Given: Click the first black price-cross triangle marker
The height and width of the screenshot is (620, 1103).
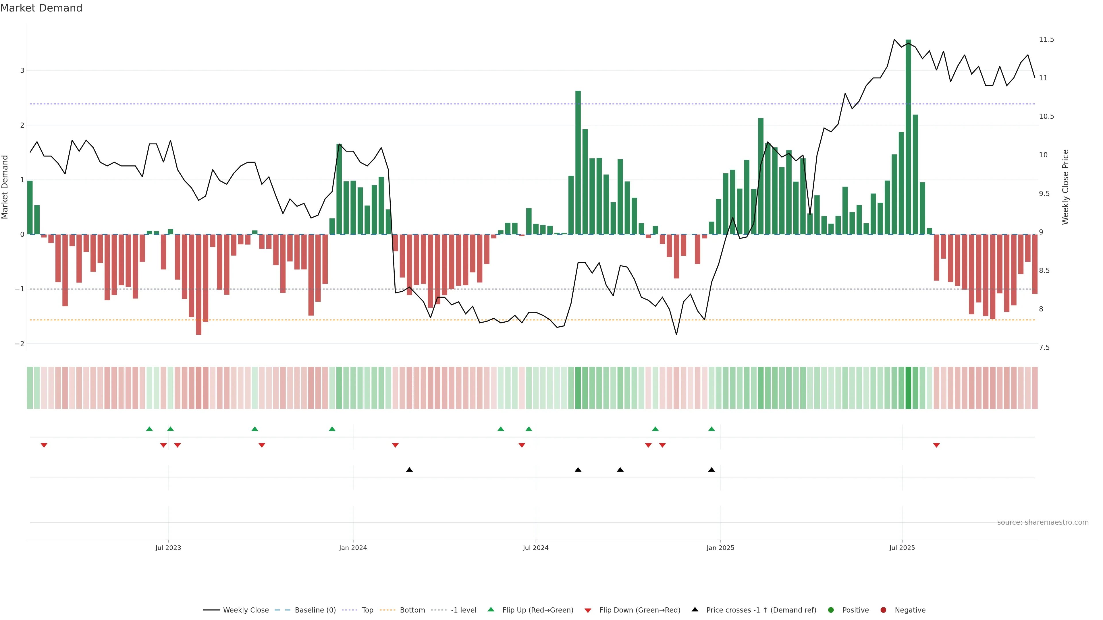Looking at the screenshot, I should click(x=409, y=470).
